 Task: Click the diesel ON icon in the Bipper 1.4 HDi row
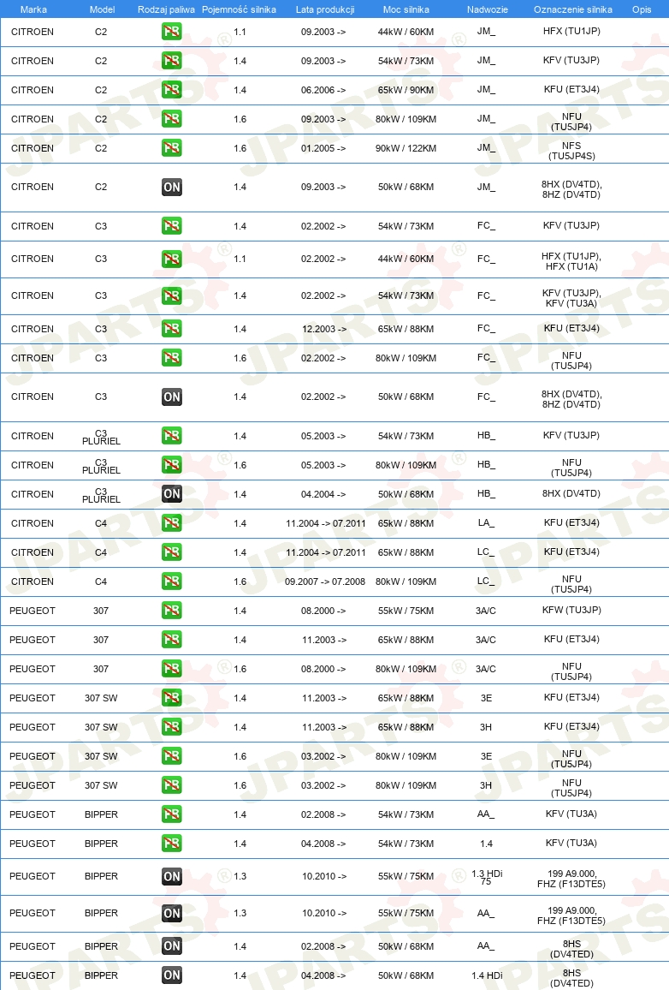(171, 975)
